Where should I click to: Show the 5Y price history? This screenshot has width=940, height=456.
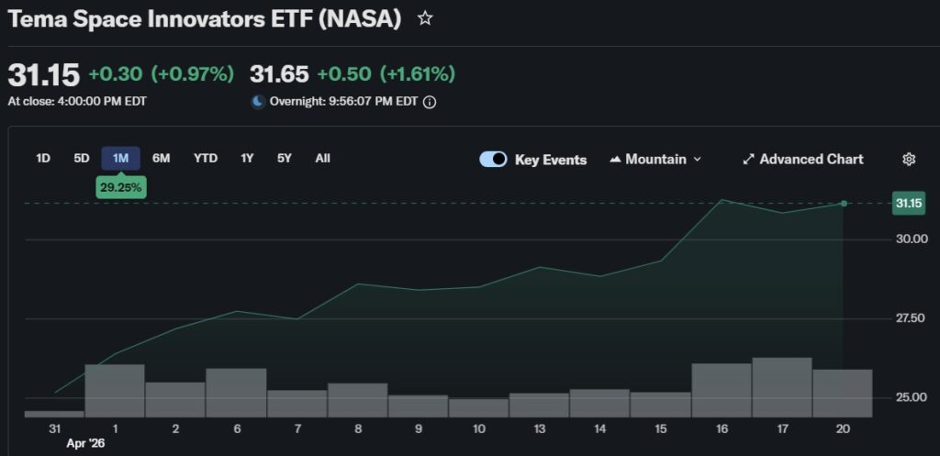[x=285, y=158]
